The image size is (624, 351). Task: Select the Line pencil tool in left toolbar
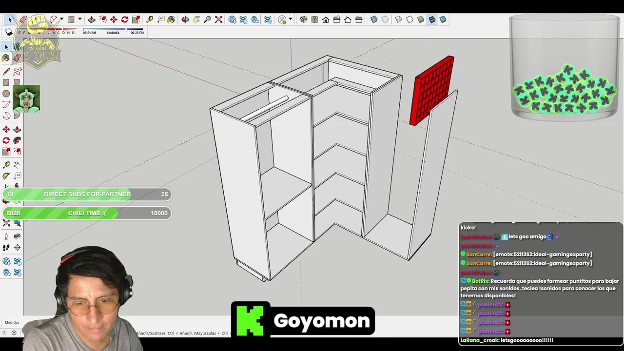[6, 72]
